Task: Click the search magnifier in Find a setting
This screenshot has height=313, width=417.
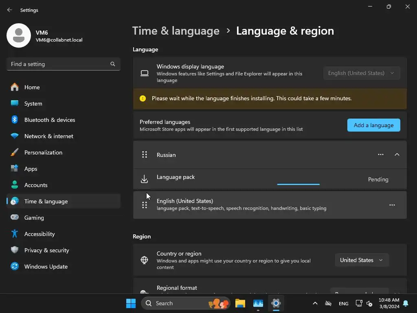Action: click(x=113, y=64)
